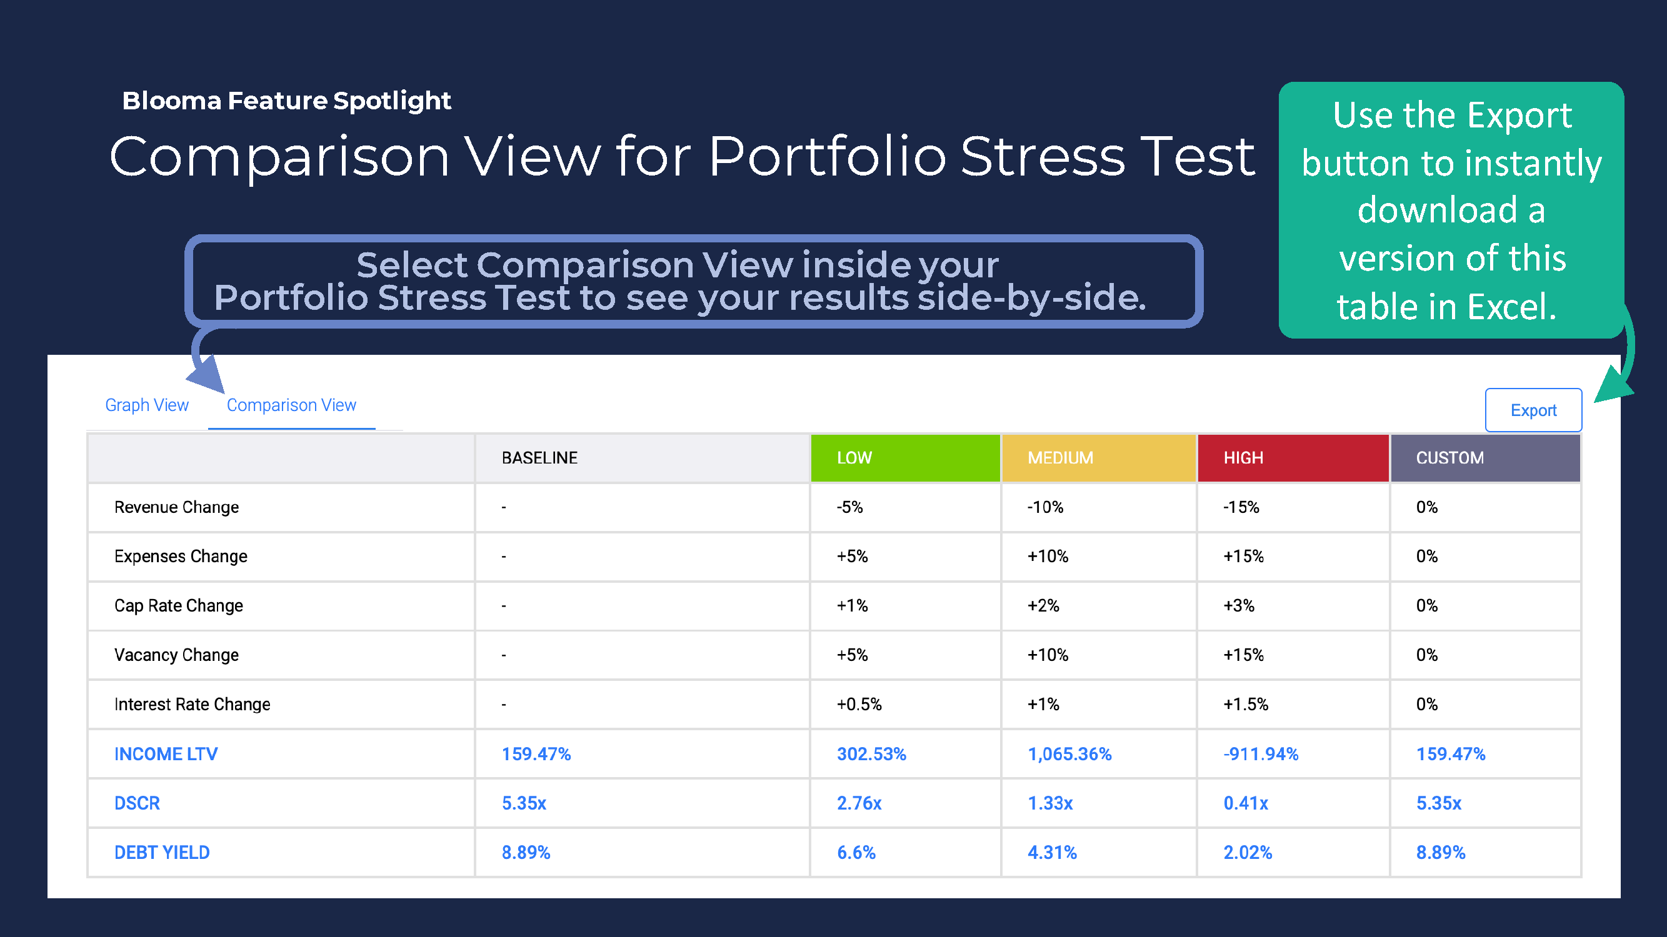
Task: Select the BASELINE column header
Action: tap(539, 458)
